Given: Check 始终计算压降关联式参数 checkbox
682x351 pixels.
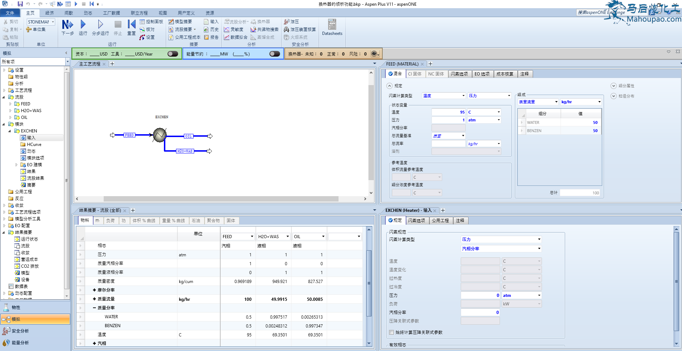Looking at the screenshot, I should tap(392, 332).
